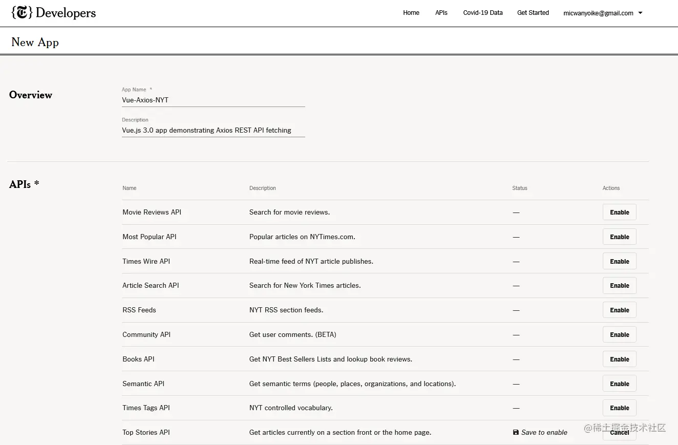Open the APIs navigation menu item
The width and height of the screenshot is (678, 445).
[x=441, y=13]
